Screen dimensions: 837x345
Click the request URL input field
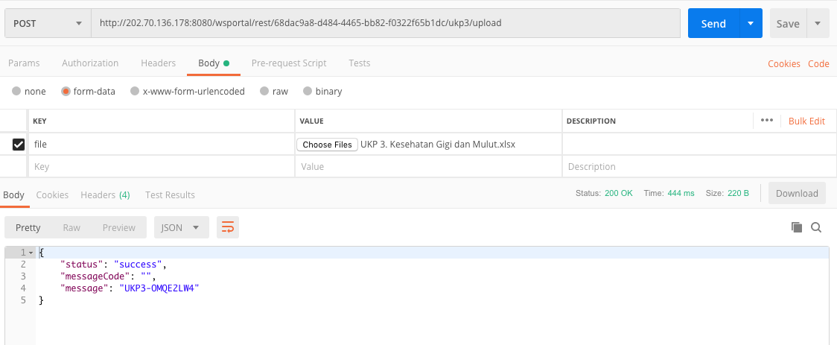coord(386,24)
